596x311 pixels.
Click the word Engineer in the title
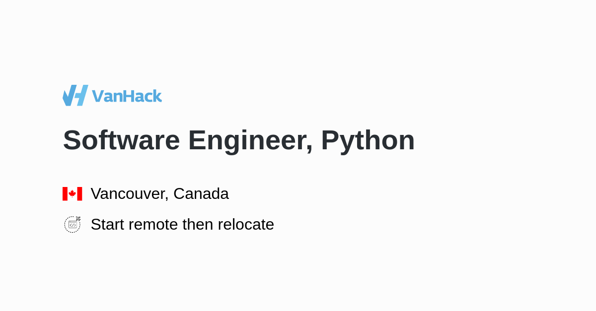point(250,140)
